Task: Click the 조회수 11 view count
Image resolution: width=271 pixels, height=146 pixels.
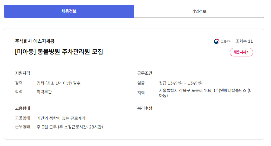Action: [244, 41]
